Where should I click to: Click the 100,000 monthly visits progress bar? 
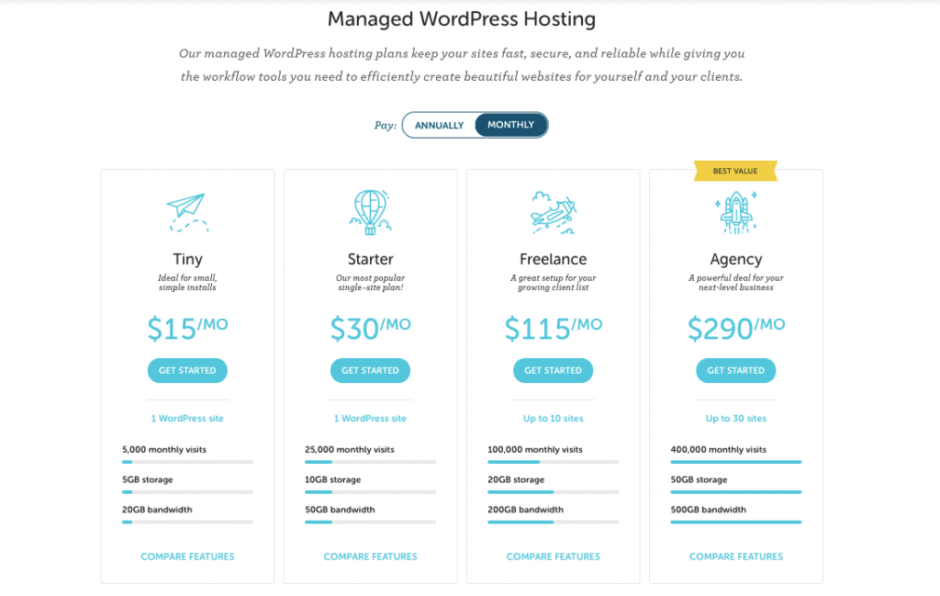(554, 462)
